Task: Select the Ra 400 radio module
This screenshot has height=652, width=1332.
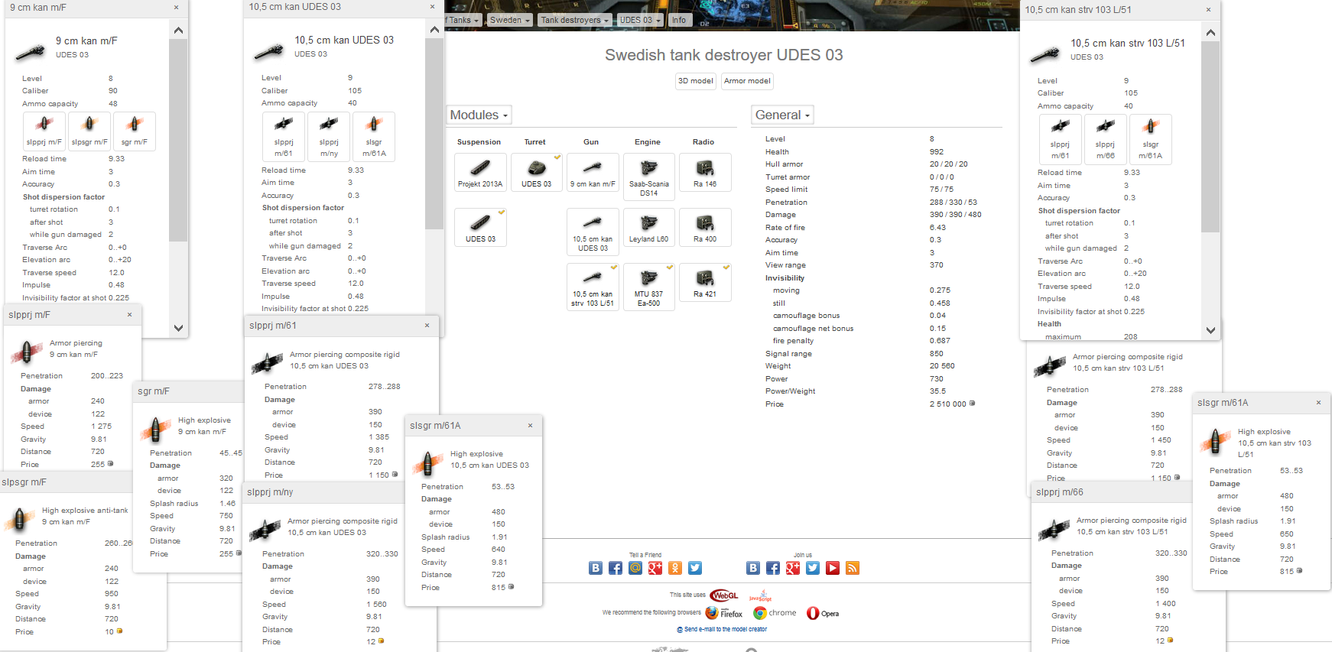Action: [704, 227]
